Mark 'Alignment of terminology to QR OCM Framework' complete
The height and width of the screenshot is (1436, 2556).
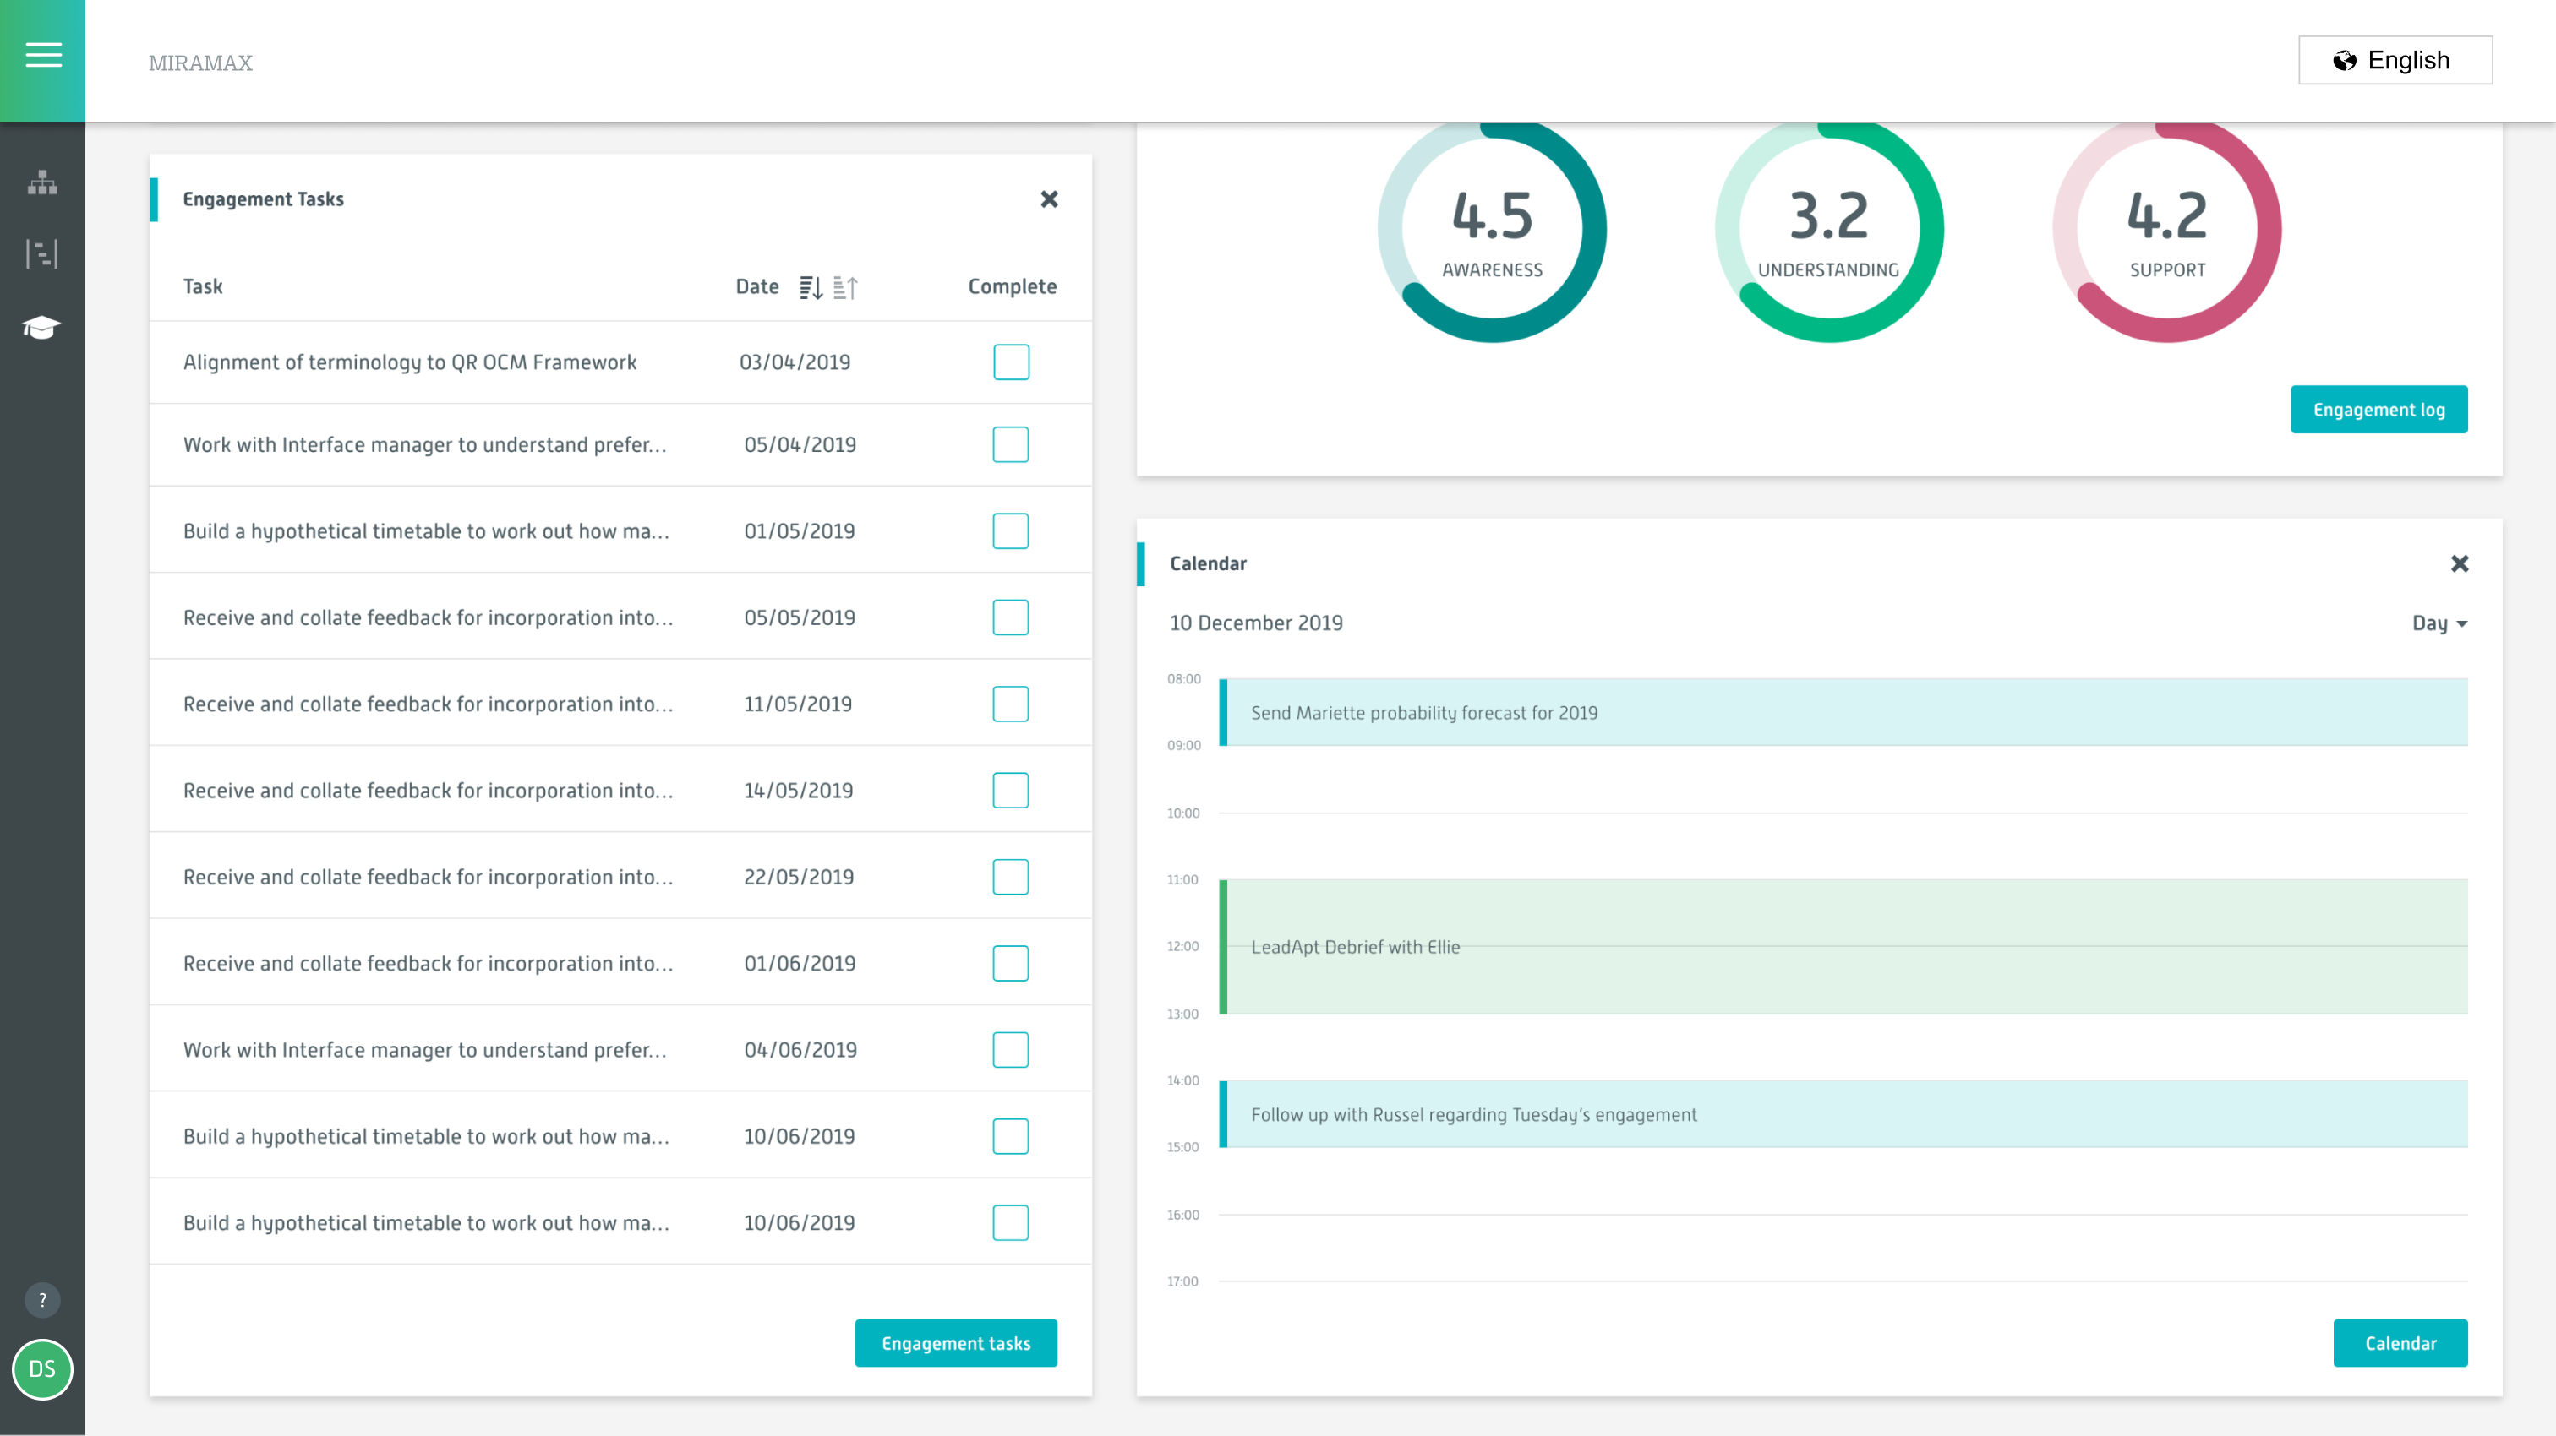(x=1011, y=362)
